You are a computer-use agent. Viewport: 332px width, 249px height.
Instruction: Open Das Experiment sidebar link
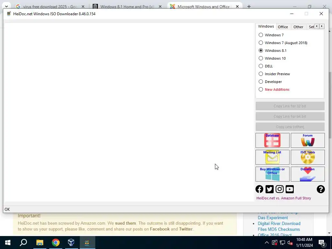[273, 218]
